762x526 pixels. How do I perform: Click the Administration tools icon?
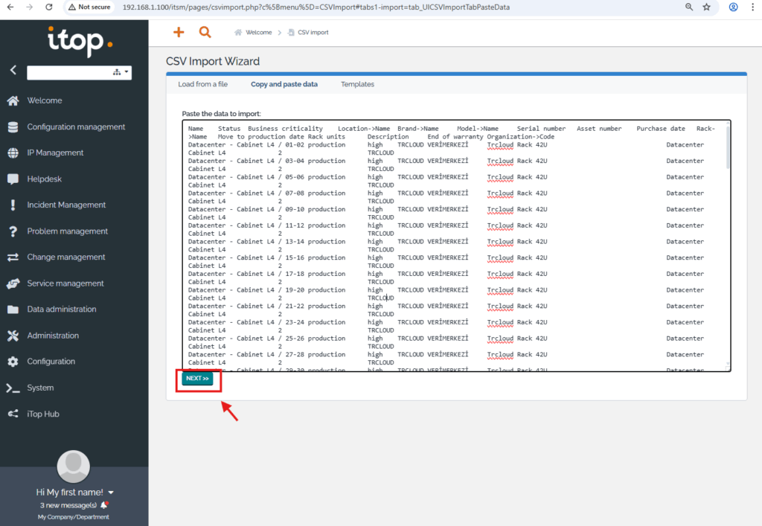coord(13,336)
